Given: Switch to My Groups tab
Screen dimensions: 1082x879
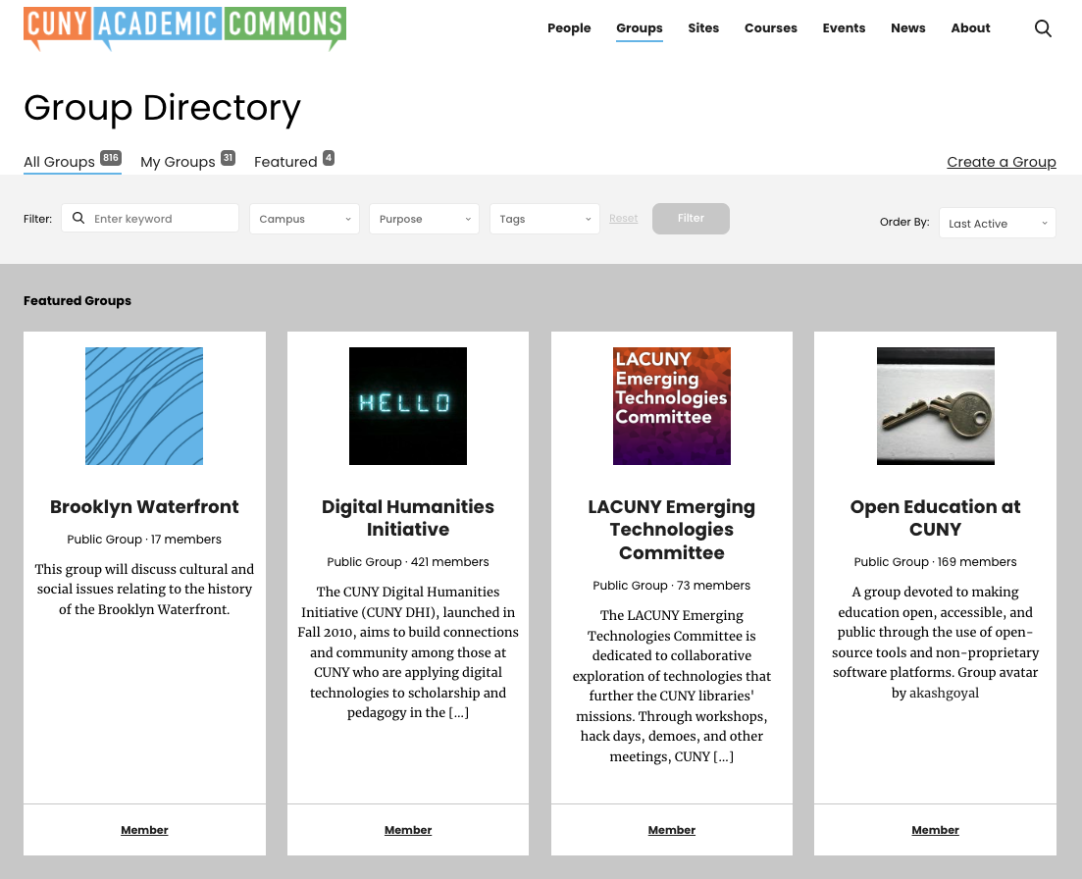Looking at the screenshot, I should pos(178,162).
